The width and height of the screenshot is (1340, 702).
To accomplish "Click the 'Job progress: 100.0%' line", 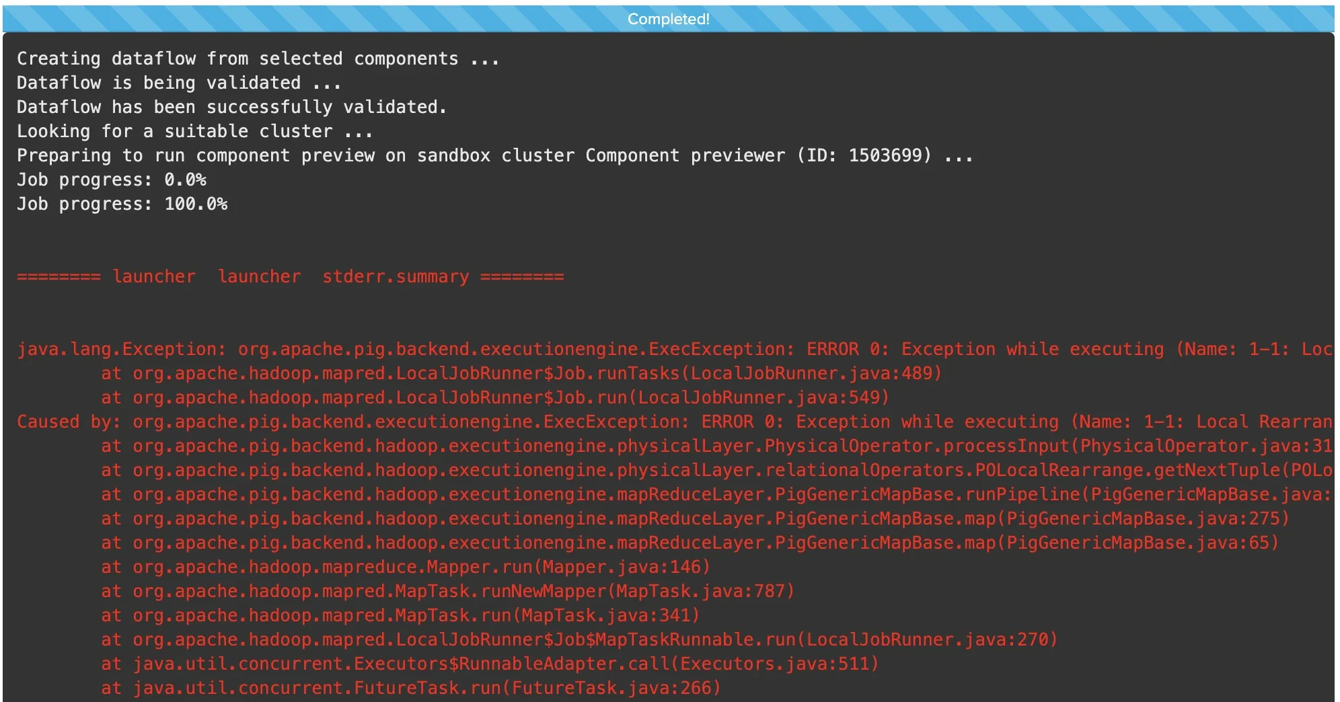I will (x=121, y=204).
